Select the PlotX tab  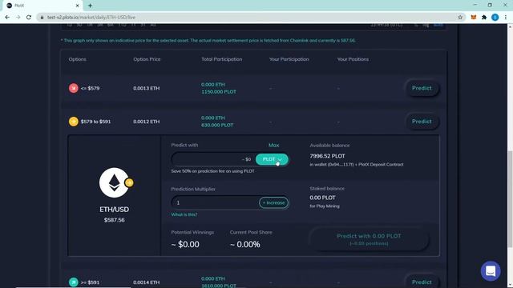43,6
